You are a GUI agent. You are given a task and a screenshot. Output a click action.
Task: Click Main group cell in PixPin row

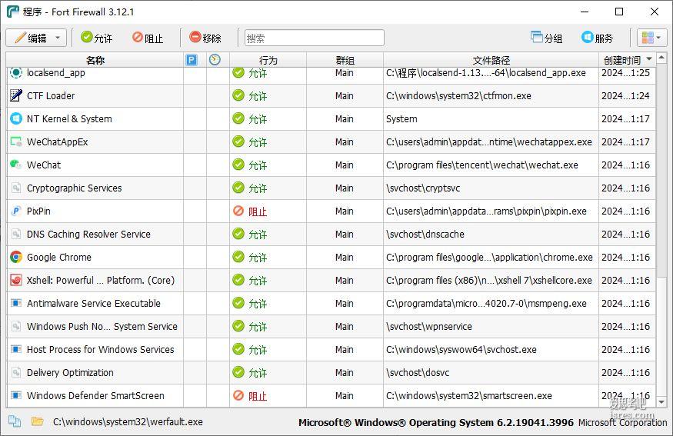click(345, 211)
